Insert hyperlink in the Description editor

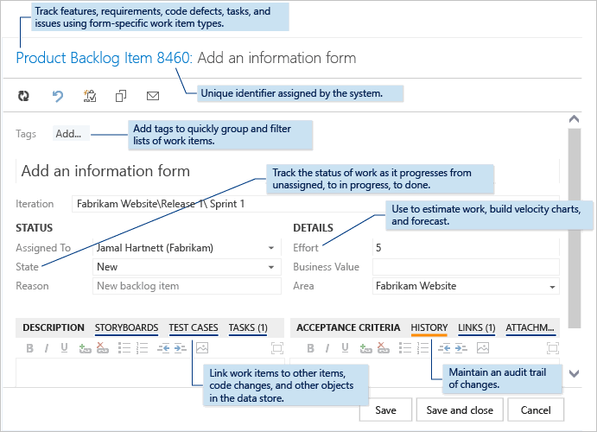click(85, 348)
